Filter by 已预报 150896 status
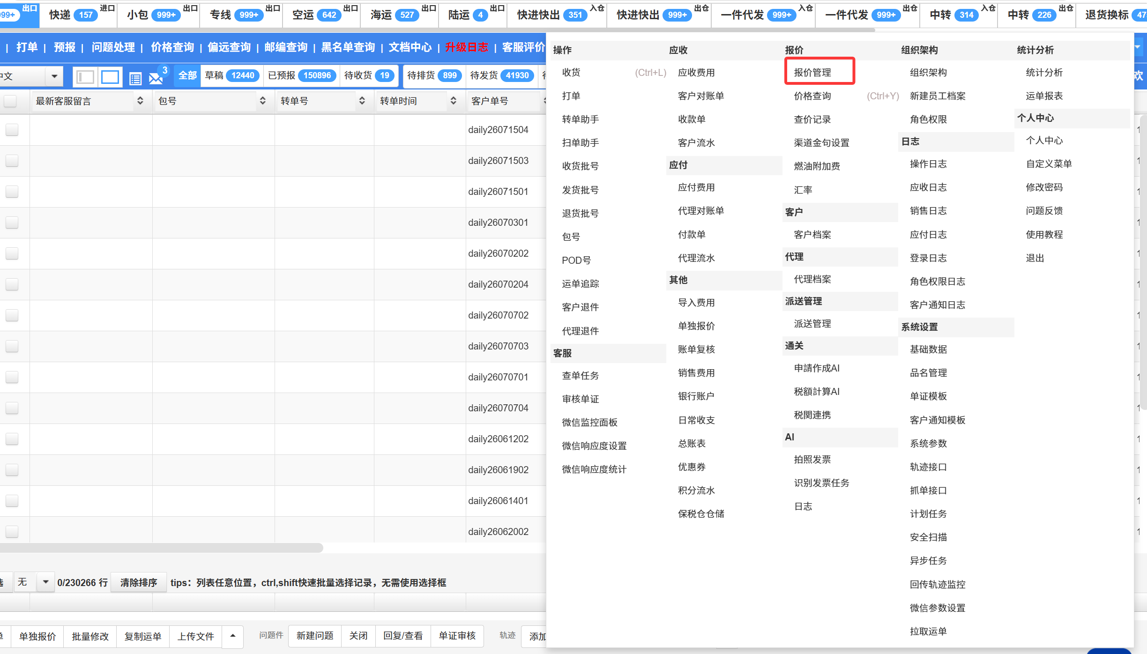This screenshot has width=1147, height=654. tap(301, 75)
